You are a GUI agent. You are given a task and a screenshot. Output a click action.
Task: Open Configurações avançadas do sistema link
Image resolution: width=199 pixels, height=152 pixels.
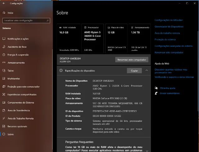174,46
